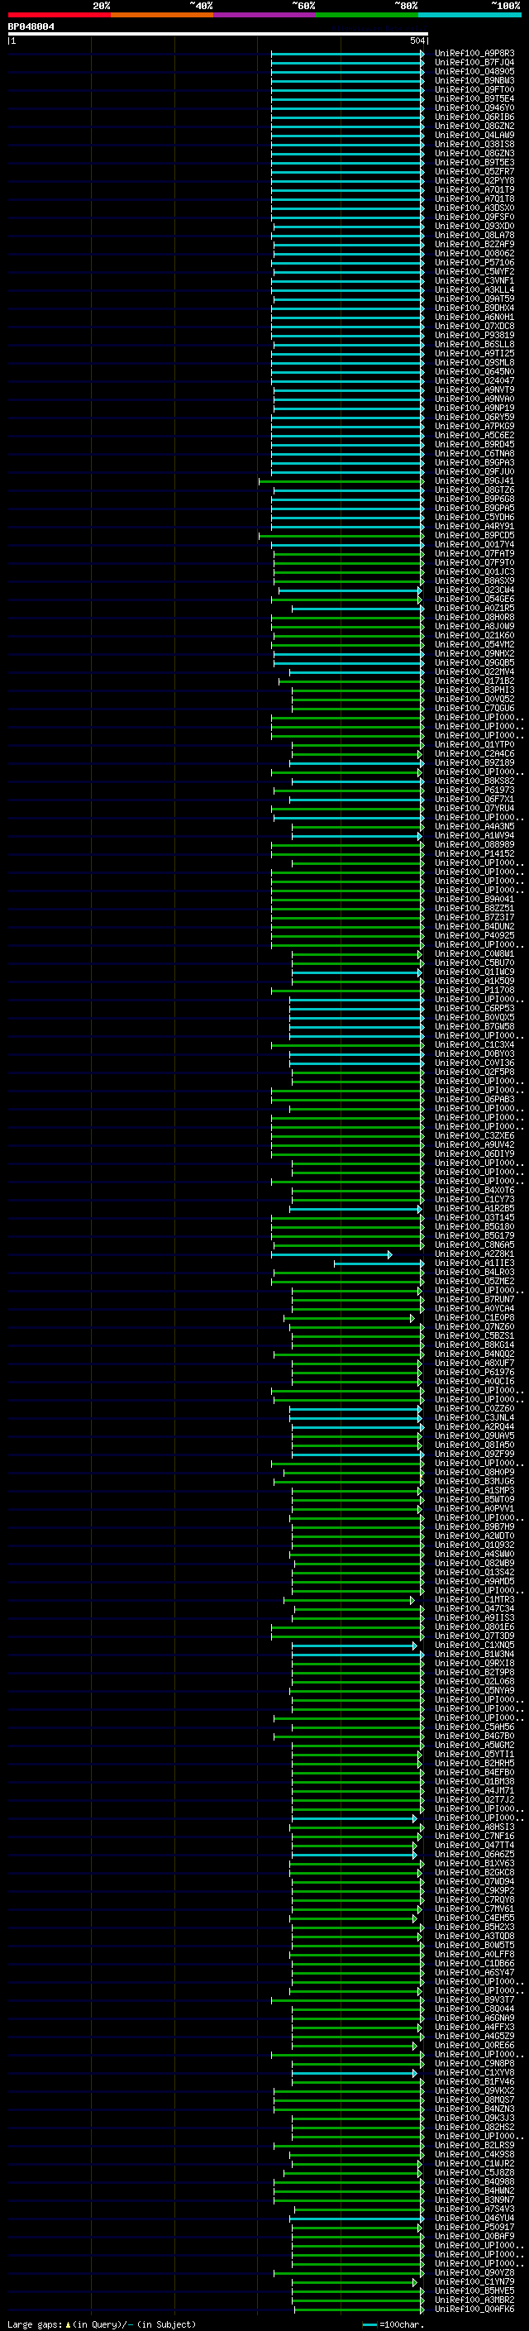Click the cyan bar for UniRef100_A1IIE3
This screenshot has width=529, height=2331.
[379, 1263]
